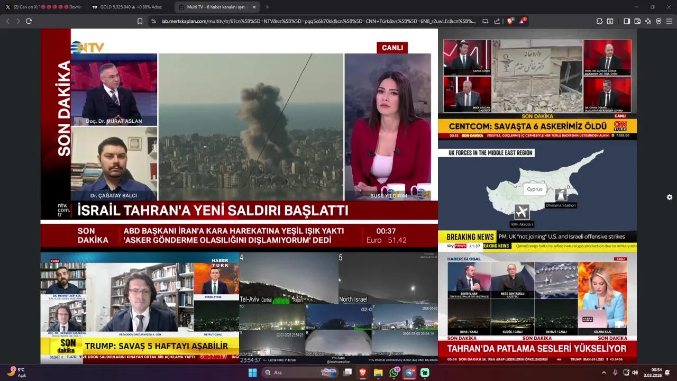Open Brave Shields lion icon

[x=510, y=21]
